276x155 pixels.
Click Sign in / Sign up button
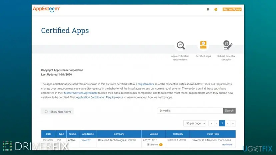click(232, 9)
